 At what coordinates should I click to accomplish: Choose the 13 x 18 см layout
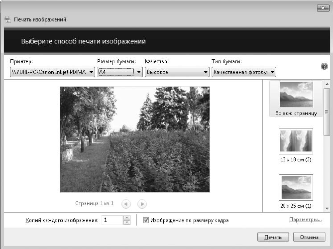click(296, 145)
